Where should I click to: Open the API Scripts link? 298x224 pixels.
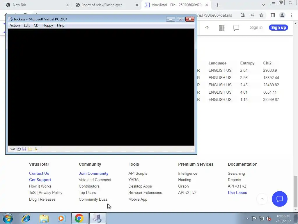(138, 173)
